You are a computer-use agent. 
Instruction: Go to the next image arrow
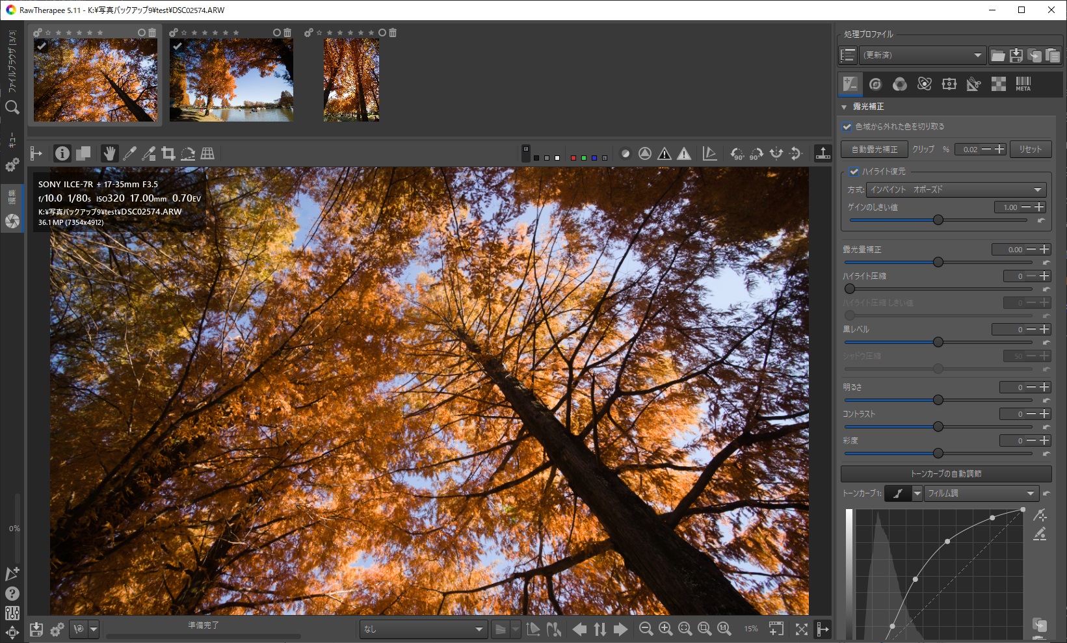[621, 629]
